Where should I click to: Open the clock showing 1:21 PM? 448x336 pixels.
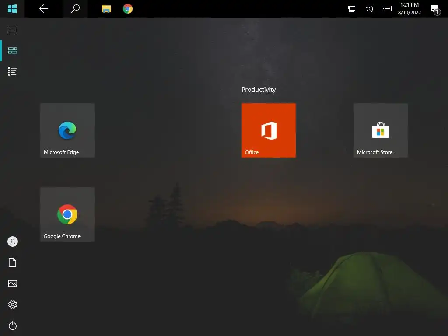(x=409, y=9)
